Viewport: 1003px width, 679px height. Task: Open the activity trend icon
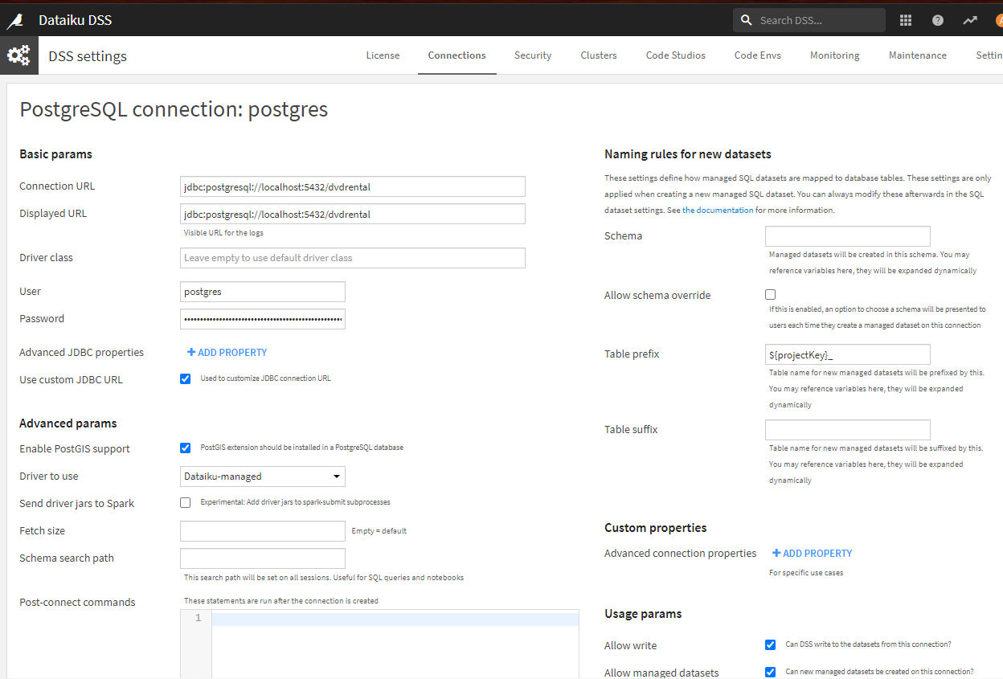pos(970,20)
